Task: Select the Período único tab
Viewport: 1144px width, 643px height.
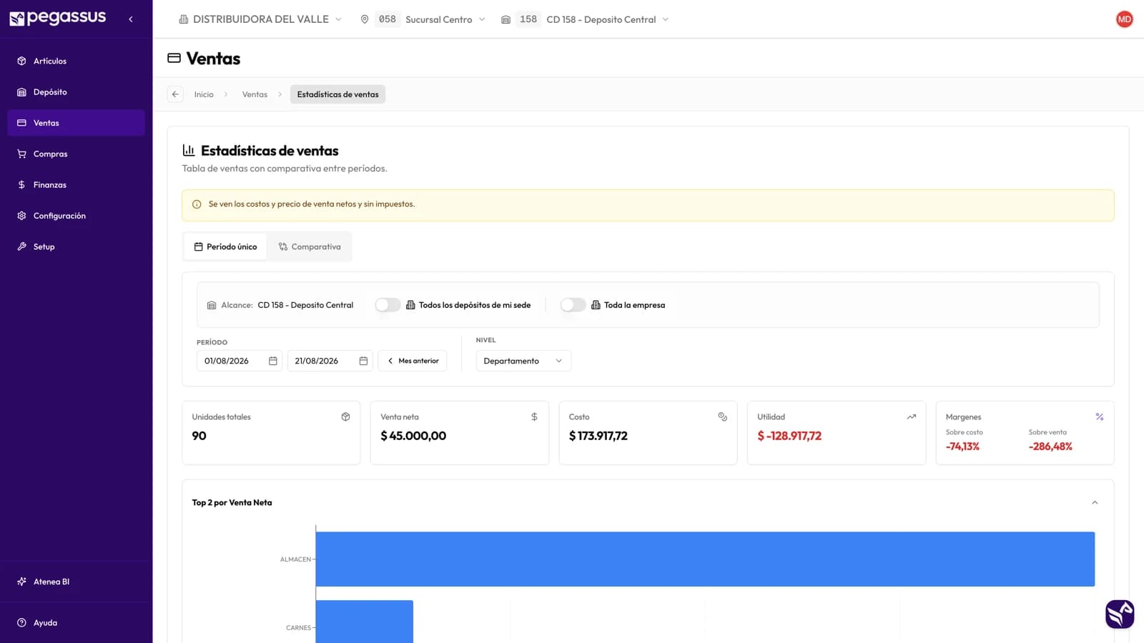Action: (x=225, y=246)
